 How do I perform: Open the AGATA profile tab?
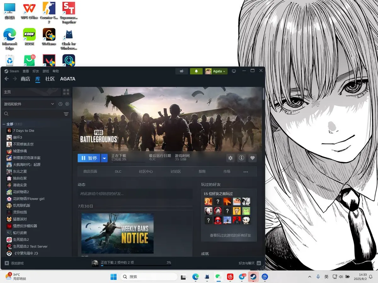click(x=68, y=79)
